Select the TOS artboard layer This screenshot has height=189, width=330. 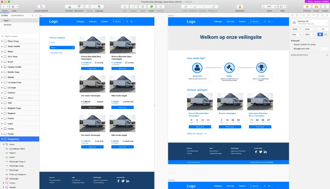coord(19,103)
